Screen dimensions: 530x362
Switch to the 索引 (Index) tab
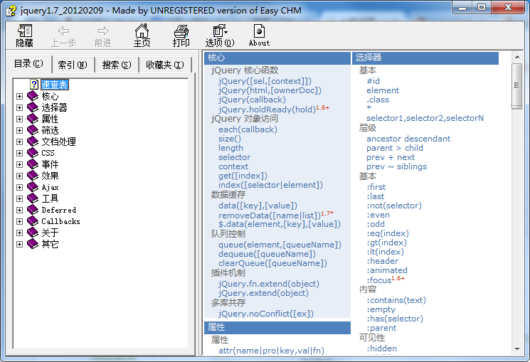(x=72, y=65)
